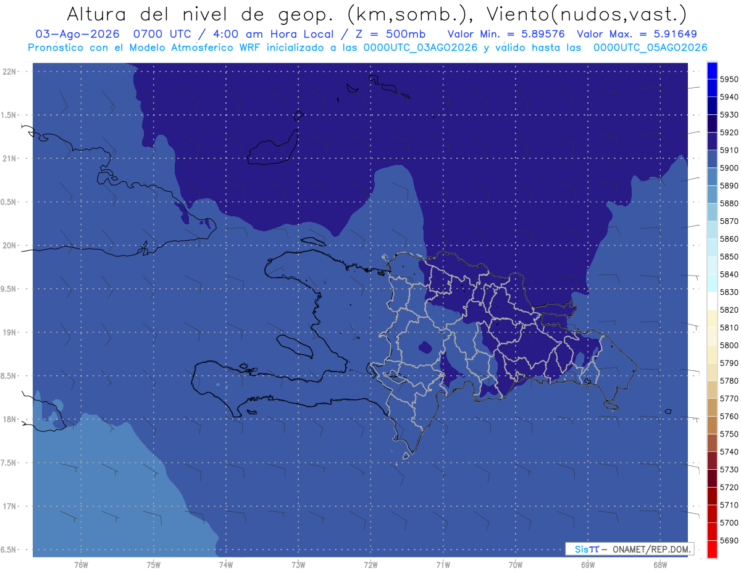Click the '5800' colorbar label
The height and width of the screenshot is (573, 741).
729,345
